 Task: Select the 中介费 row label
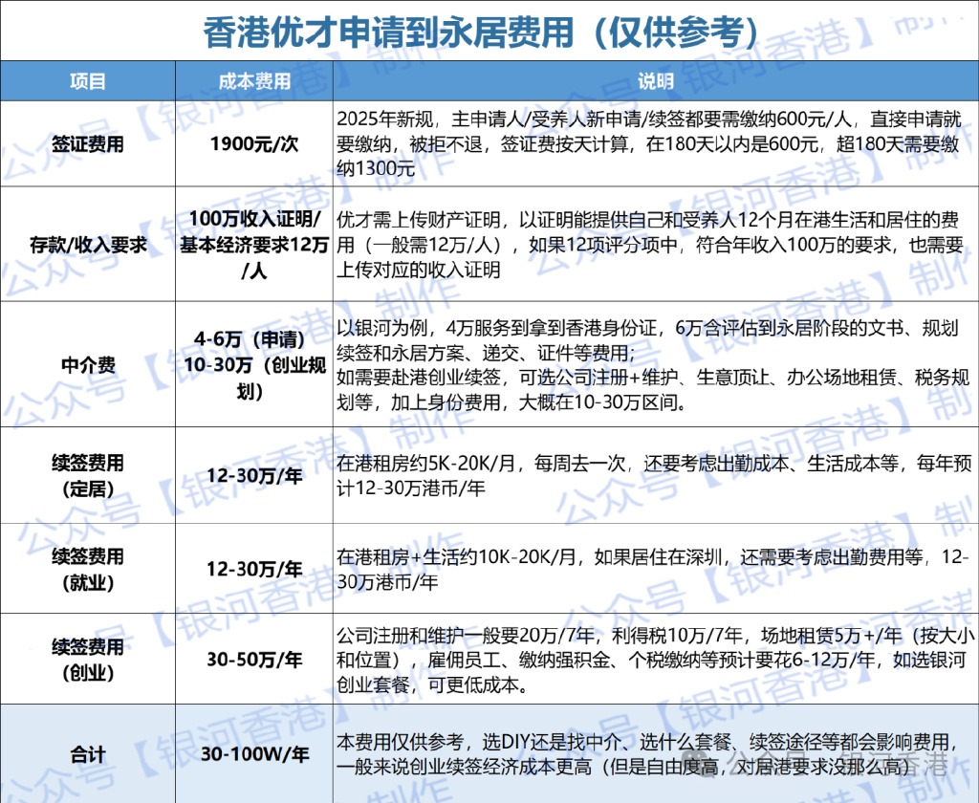88,364
